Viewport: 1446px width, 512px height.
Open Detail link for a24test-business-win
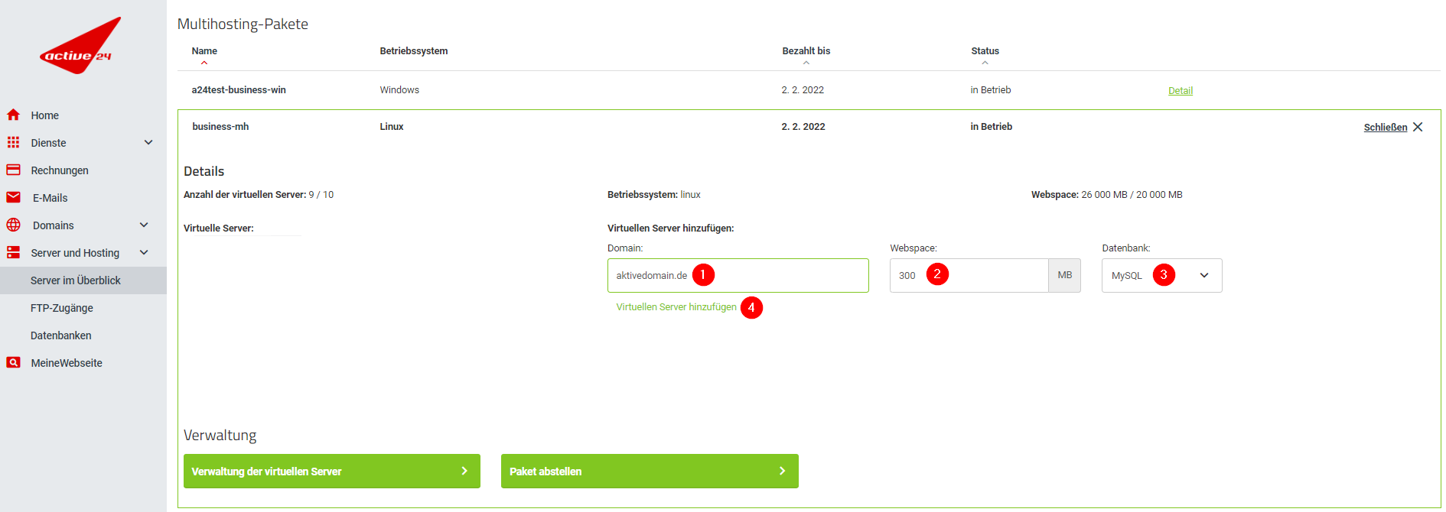pos(1180,91)
